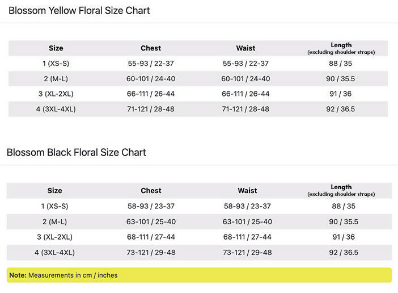Click waist value 63-101 / 25-40
The height and width of the screenshot is (293, 398).
[247, 221]
